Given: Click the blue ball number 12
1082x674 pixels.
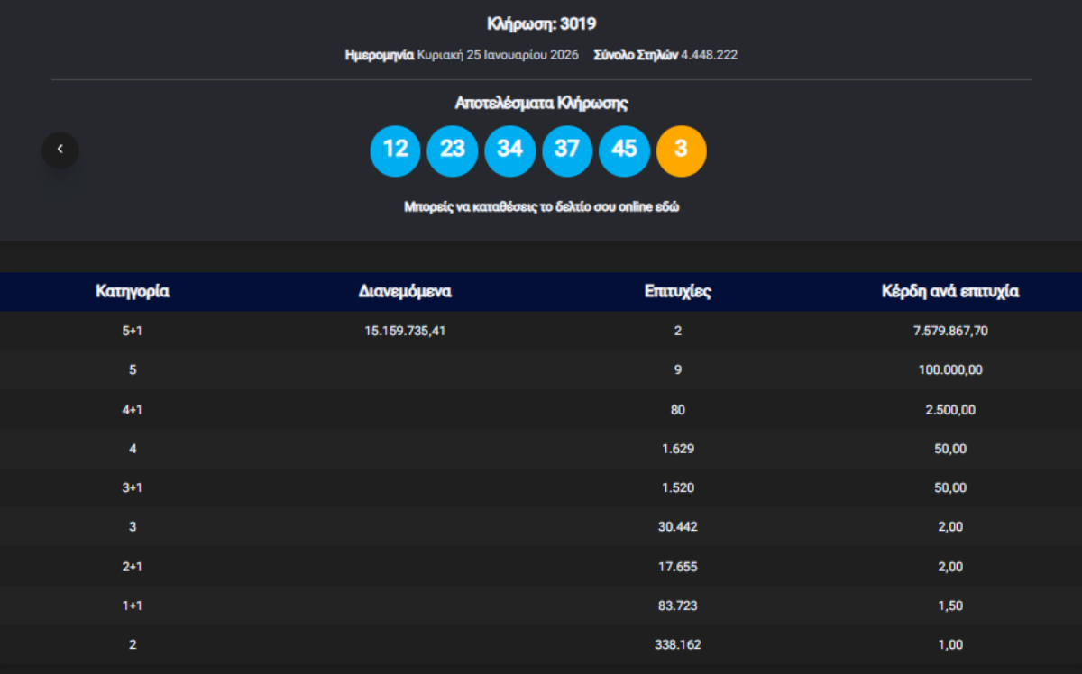Looking at the screenshot, I should click(x=395, y=150).
